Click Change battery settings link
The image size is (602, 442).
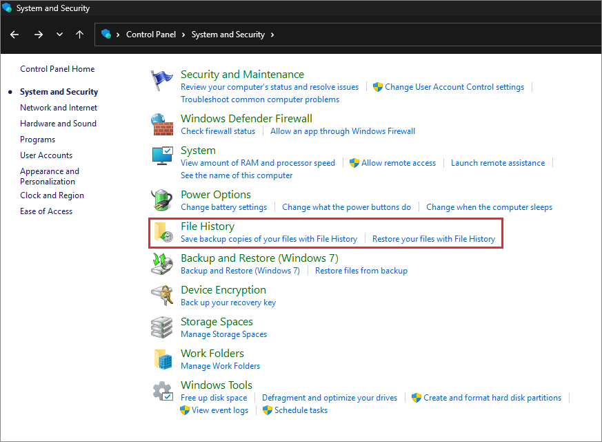pyautogui.click(x=223, y=207)
